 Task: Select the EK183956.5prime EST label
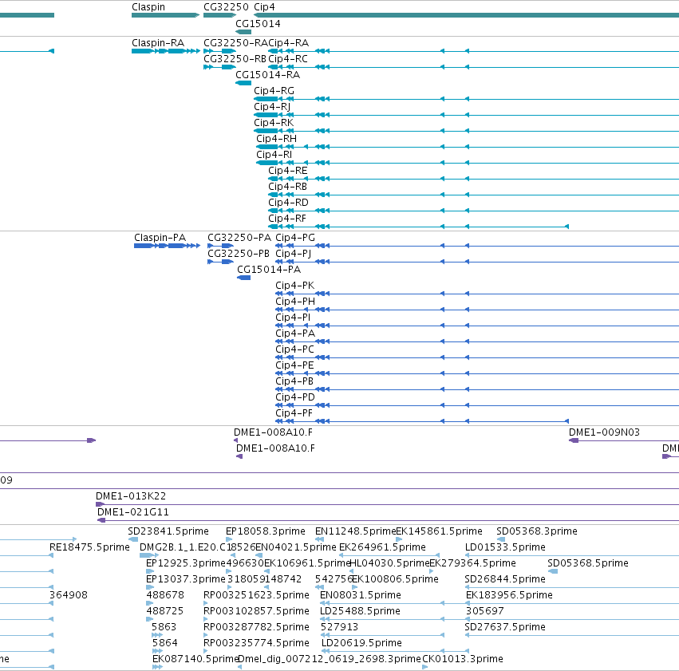click(509, 595)
